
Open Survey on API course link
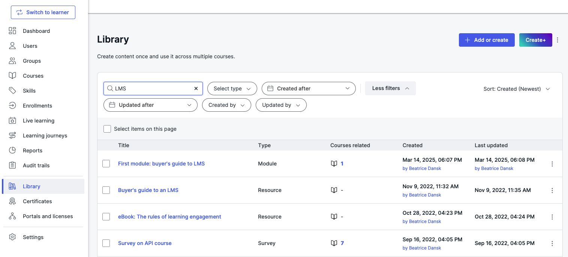145,243
